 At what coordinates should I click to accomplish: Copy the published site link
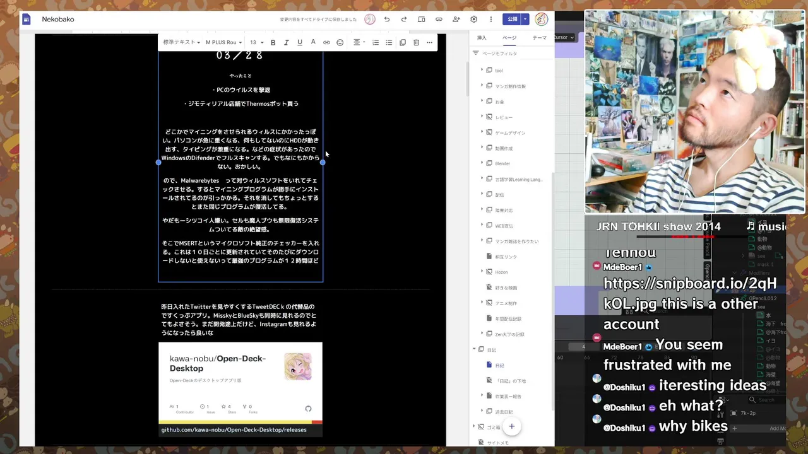439,19
